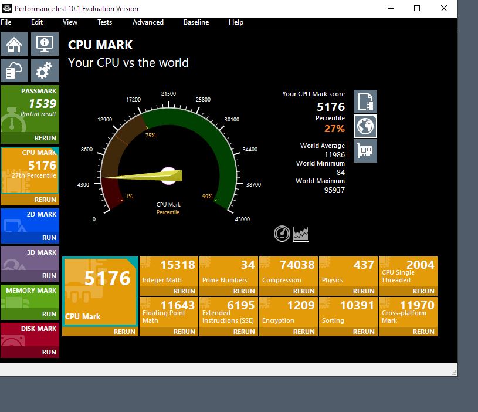The width and height of the screenshot is (478, 412).
Task: Select the Compression result tile
Action: point(289,271)
